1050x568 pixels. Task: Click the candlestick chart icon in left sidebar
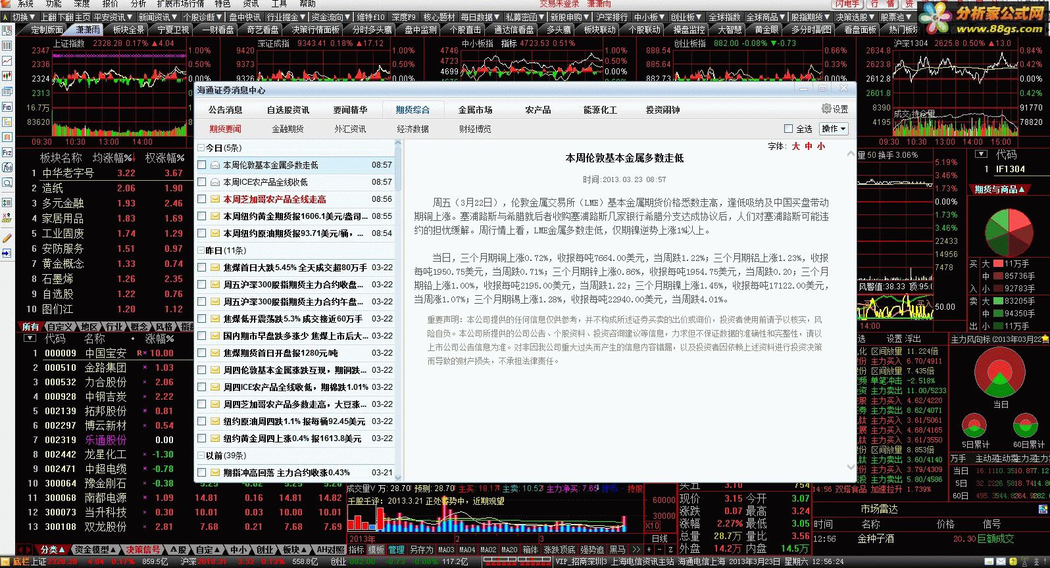click(7, 76)
